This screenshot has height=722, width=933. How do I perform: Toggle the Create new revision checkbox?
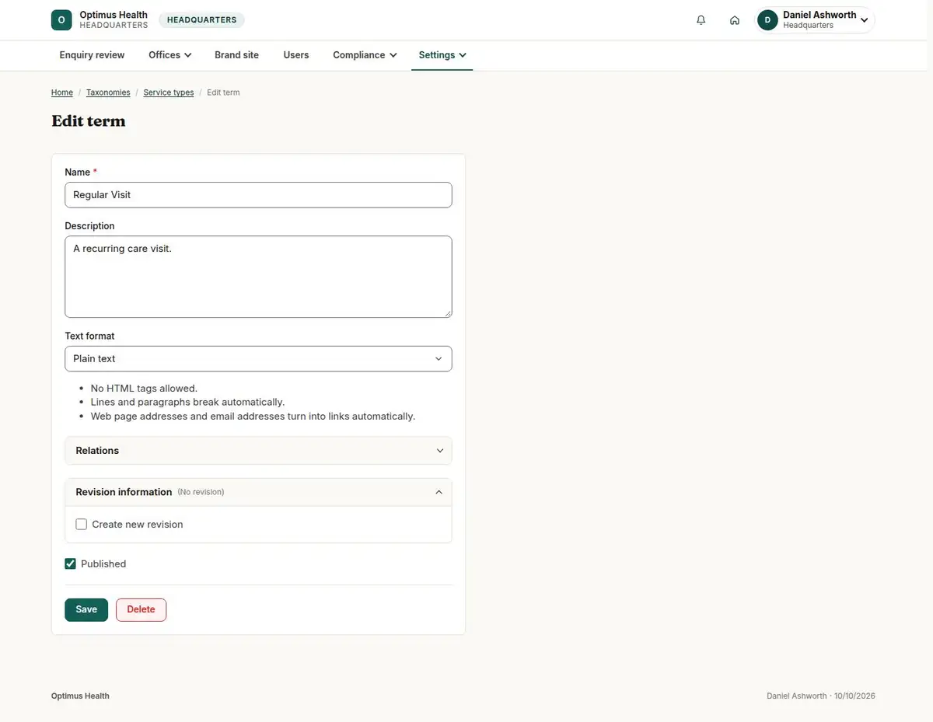coord(82,525)
